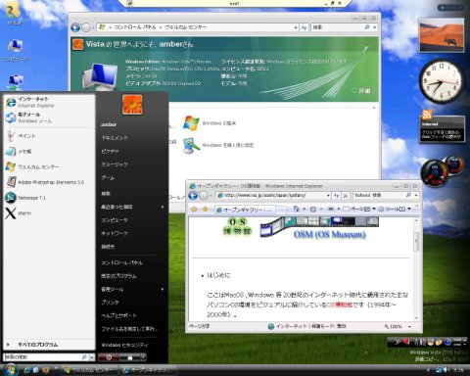The image size is (470, 376).
Task: Click オープンギャラリー taskbar button
Action: tap(148, 370)
